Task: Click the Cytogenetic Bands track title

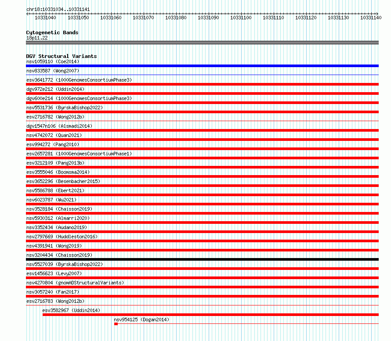Action: 52,32
